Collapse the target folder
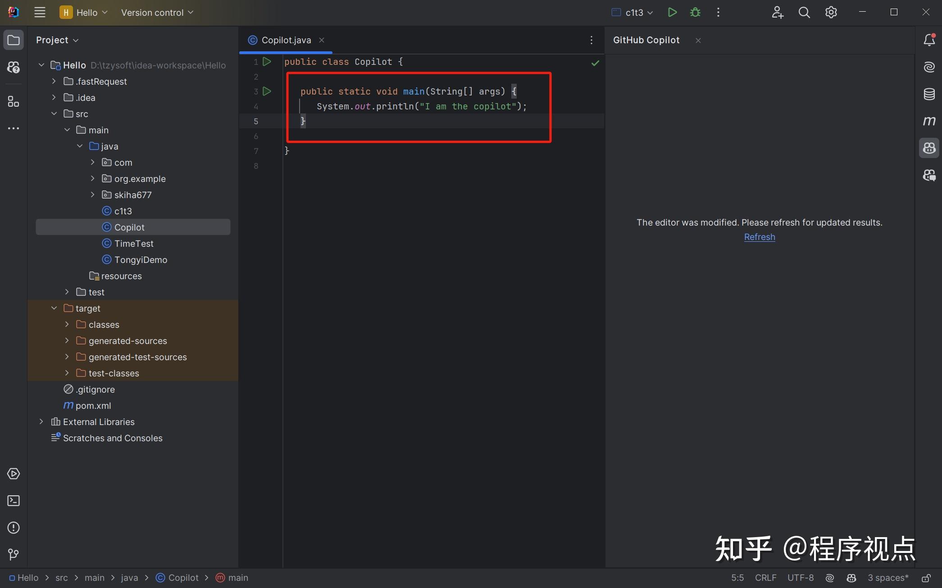The width and height of the screenshot is (942, 588). (x=54, y=308)
